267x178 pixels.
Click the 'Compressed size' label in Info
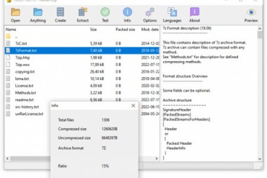72,129
